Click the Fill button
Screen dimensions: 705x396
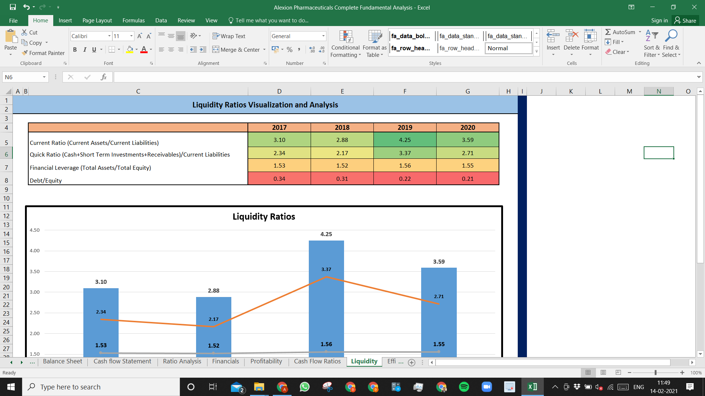point(615,42)
